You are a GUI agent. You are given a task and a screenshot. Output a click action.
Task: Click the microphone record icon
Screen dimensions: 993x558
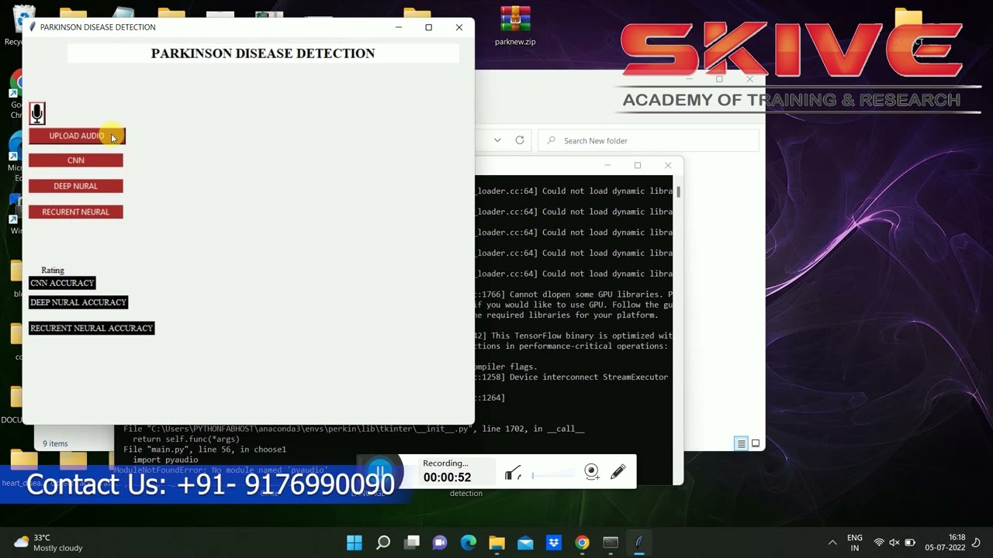pyautogui.click(x=37, y=114)
